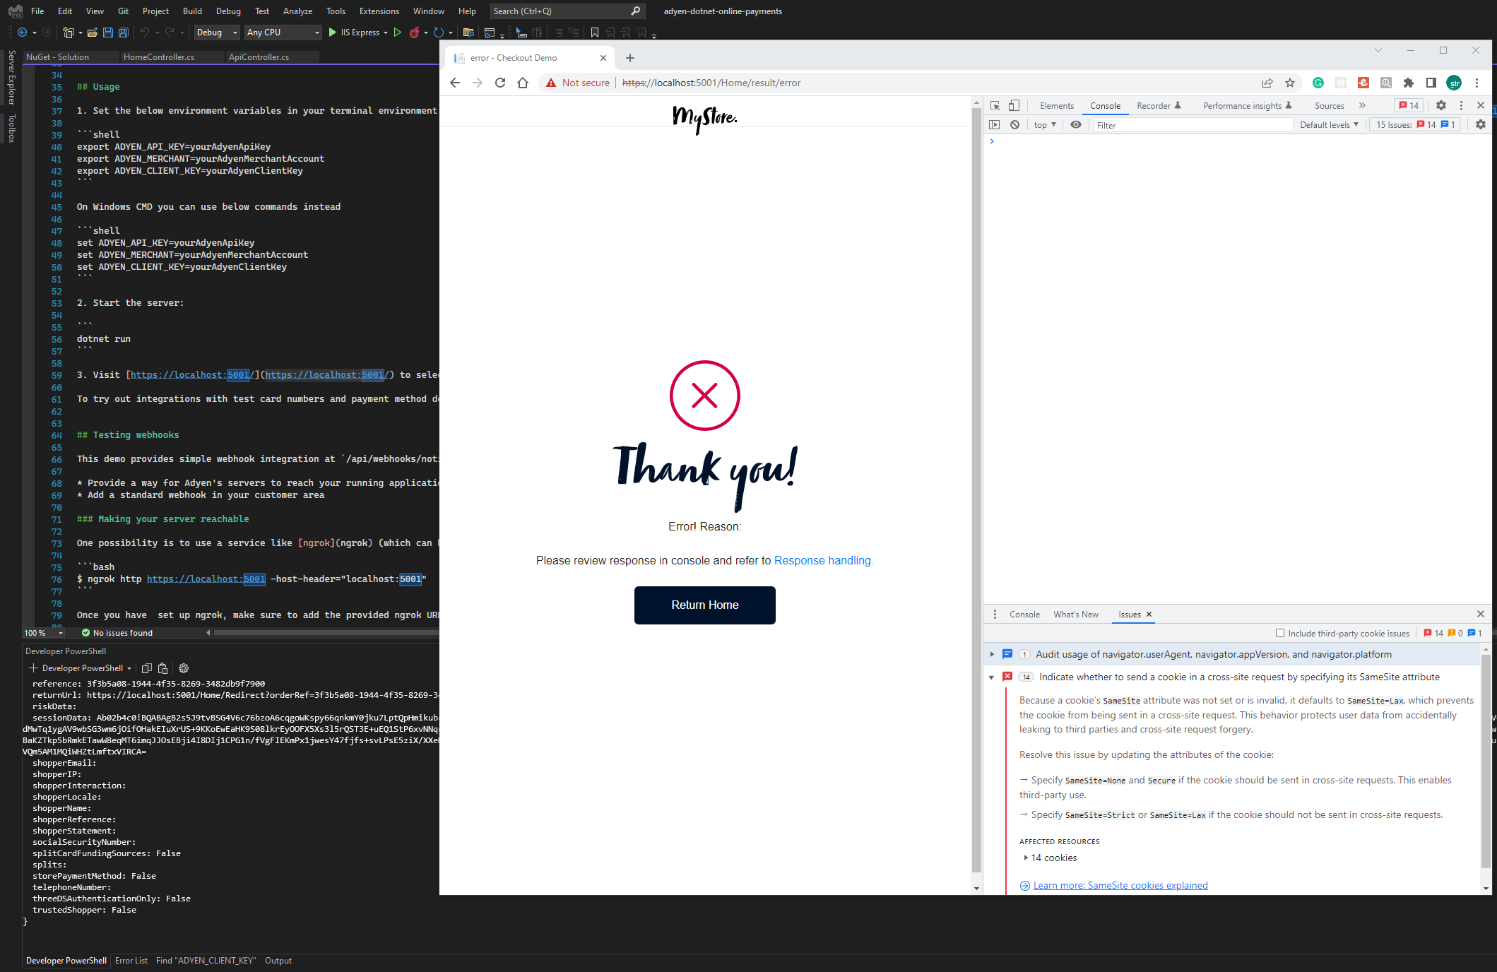Open the Extensions menu in Visual Studio

point(379,11)
